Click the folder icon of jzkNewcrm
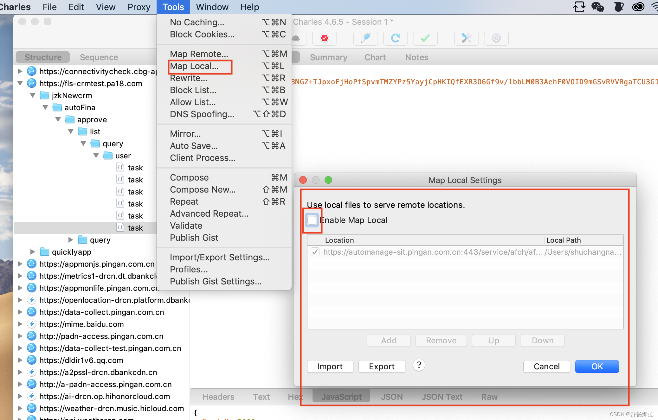 pos(44,95)
